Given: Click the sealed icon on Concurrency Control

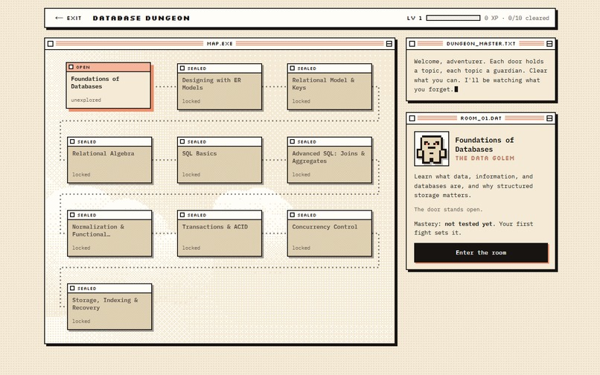Looking at the screenshot, I should (293, 215).
